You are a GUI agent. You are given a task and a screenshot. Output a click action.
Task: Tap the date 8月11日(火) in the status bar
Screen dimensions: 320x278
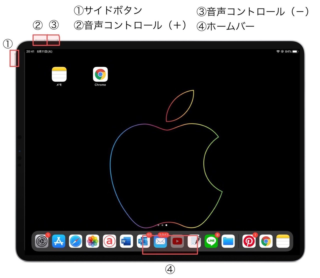44,51
